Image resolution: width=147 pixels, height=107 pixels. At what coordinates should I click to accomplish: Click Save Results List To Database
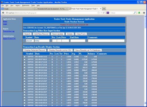(88, 50)
